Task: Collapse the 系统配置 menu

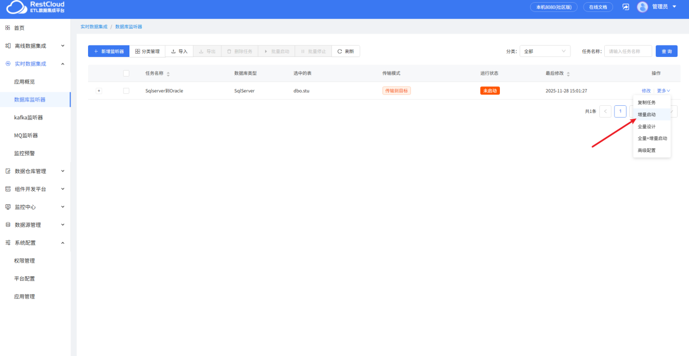Action: [35, 243]
